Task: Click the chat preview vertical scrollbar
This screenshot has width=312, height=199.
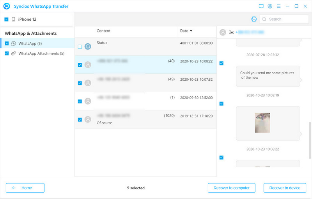Action: click(x=310, y=140)
